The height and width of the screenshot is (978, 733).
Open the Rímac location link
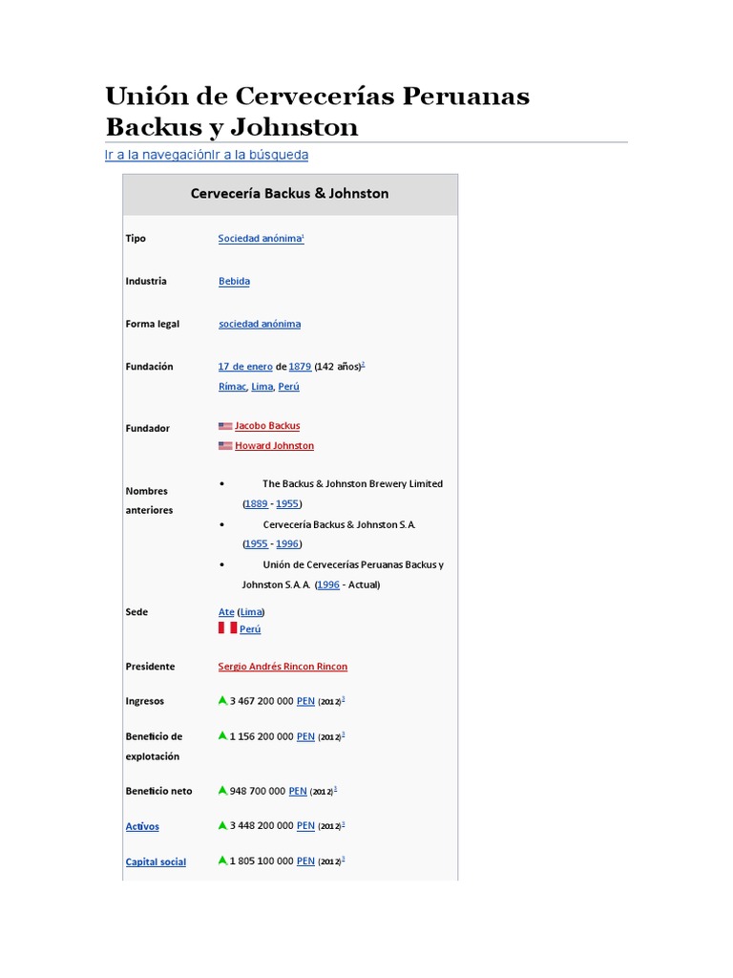click(233, 387)
